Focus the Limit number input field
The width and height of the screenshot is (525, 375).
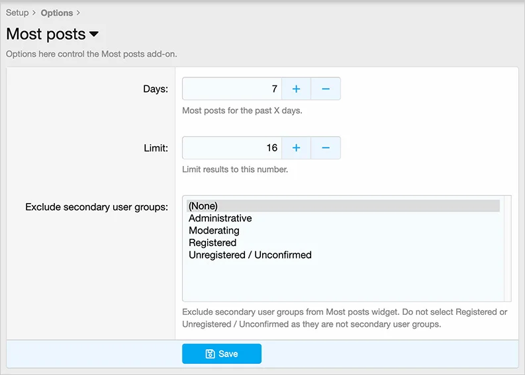point(232,148)
